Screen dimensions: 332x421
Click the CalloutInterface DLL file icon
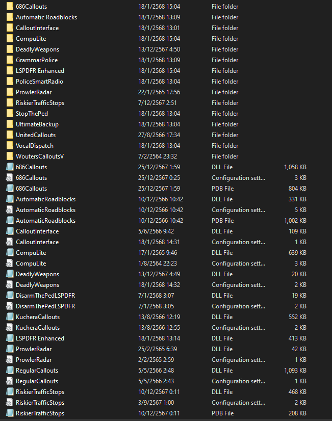(10, 231)
